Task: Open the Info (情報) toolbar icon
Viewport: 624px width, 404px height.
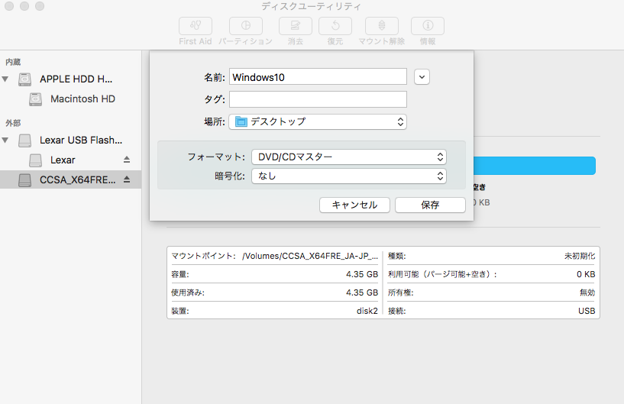Action: (428, 26)
